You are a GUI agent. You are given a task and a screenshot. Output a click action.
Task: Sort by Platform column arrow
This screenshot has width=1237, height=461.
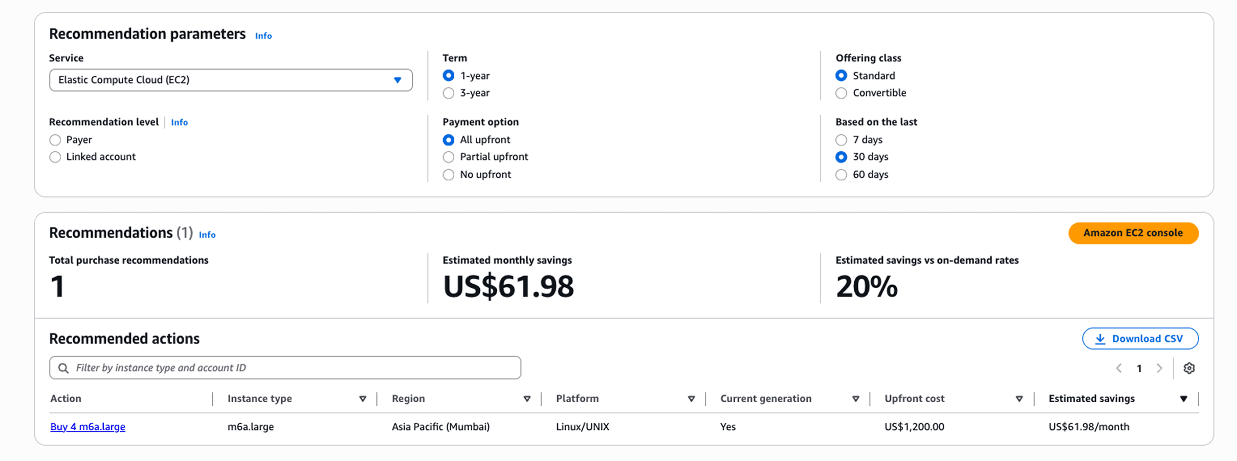point(691,399)
